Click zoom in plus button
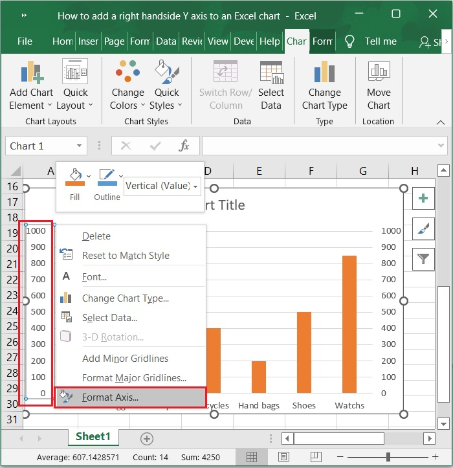This screenshot has width=453, height=468. coord(435,456)
